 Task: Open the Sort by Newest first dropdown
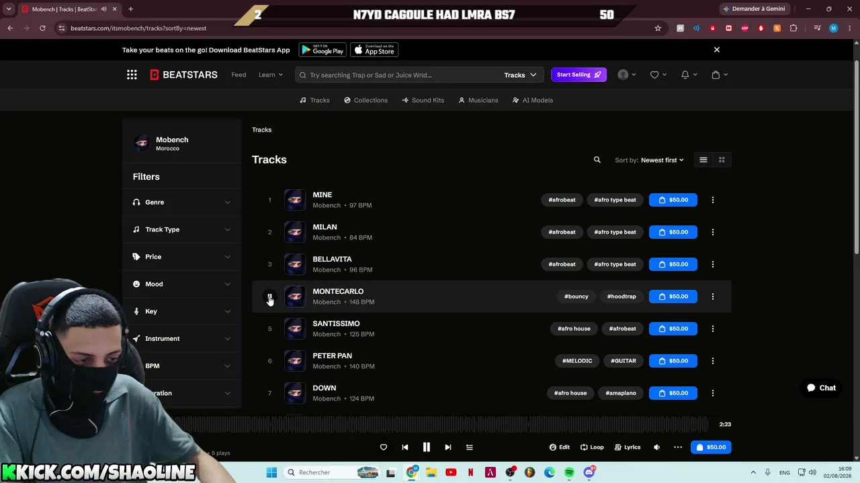pyautogui.click(x=662, y=160)
